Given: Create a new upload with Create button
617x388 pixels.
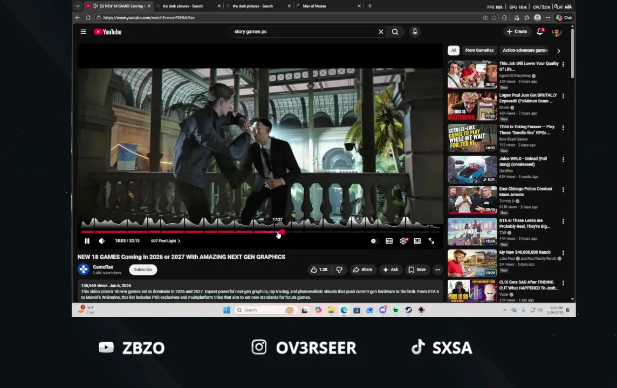Looking at the screenshot, I should coord(517,32).
